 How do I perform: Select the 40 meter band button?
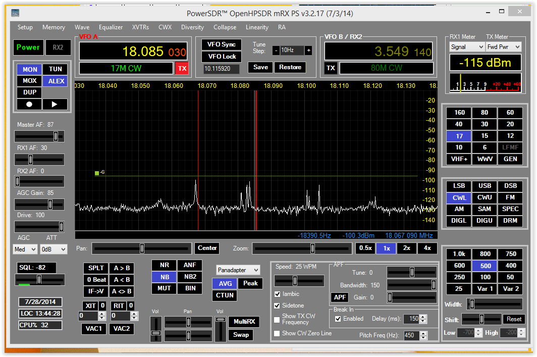point(459,124)
